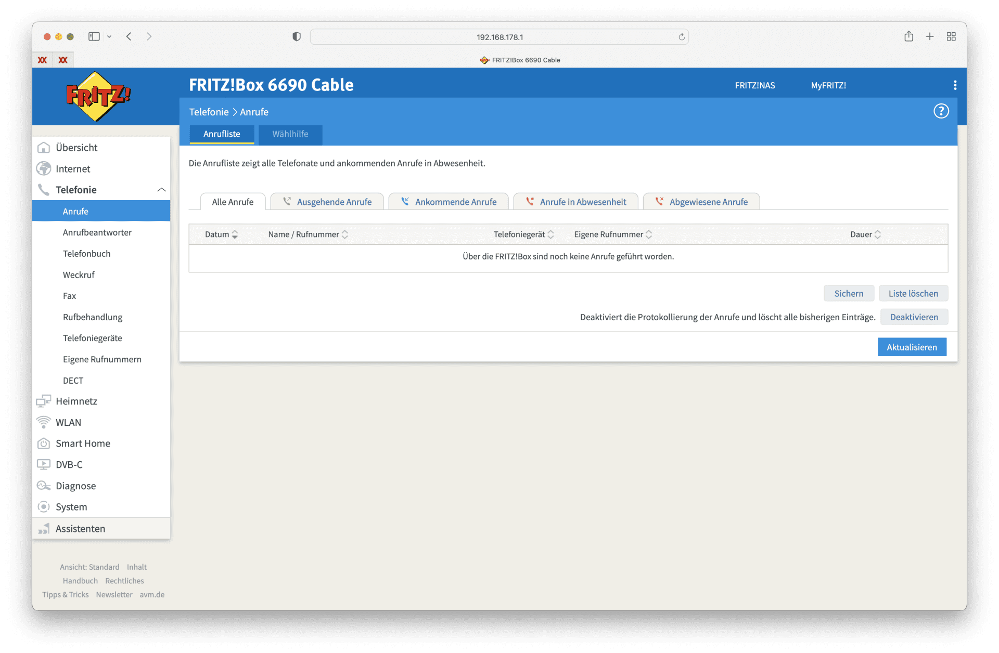Click the DVB-C monitor icon
Viewport: 999px width, 653px height.
click(44, 464)
